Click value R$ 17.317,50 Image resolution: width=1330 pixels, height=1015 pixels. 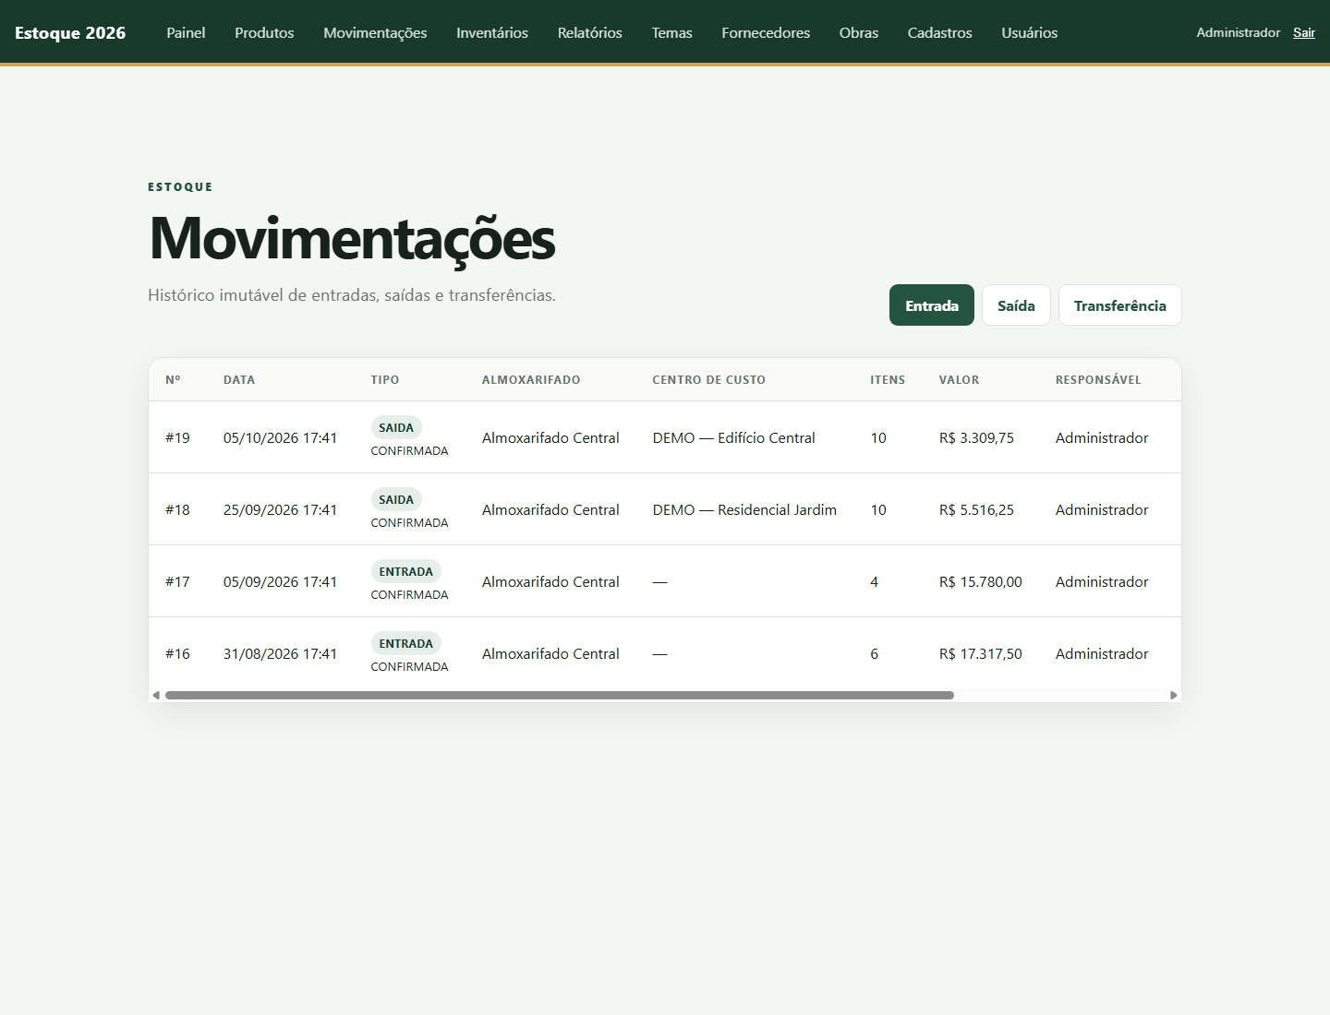click(x=981, y=653)
